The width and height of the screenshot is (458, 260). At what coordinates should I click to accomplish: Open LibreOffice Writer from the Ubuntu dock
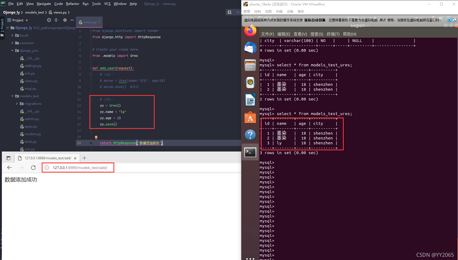(250, 100)
